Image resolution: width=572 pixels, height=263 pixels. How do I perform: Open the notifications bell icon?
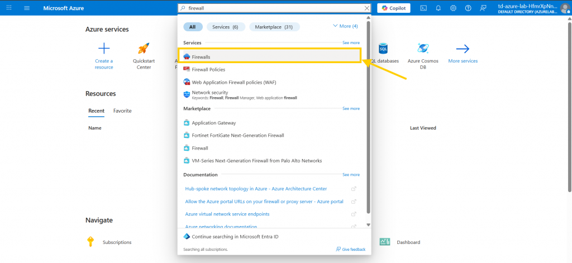pos(438,8)
